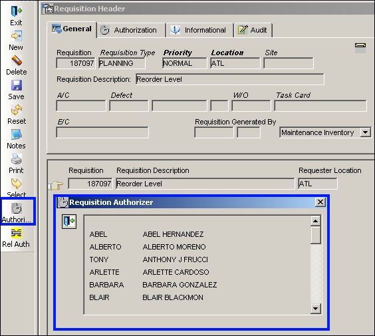Select authorizer BLAIR BLACKMON

point(173,297)
